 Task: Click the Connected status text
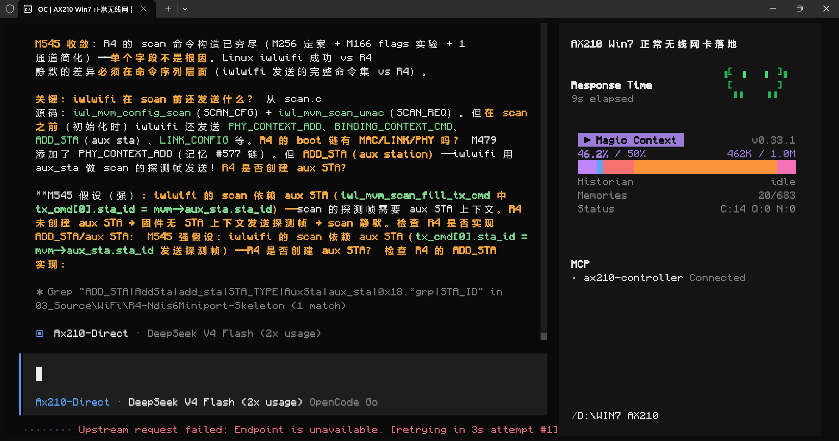click(717, 278)
